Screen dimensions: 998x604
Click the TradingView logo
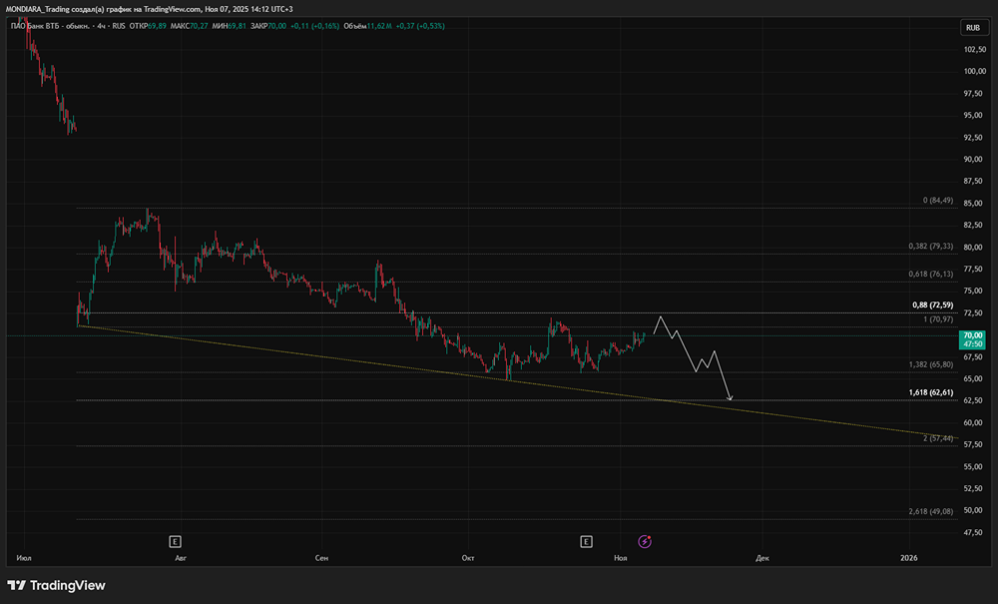tap(57, 585)
